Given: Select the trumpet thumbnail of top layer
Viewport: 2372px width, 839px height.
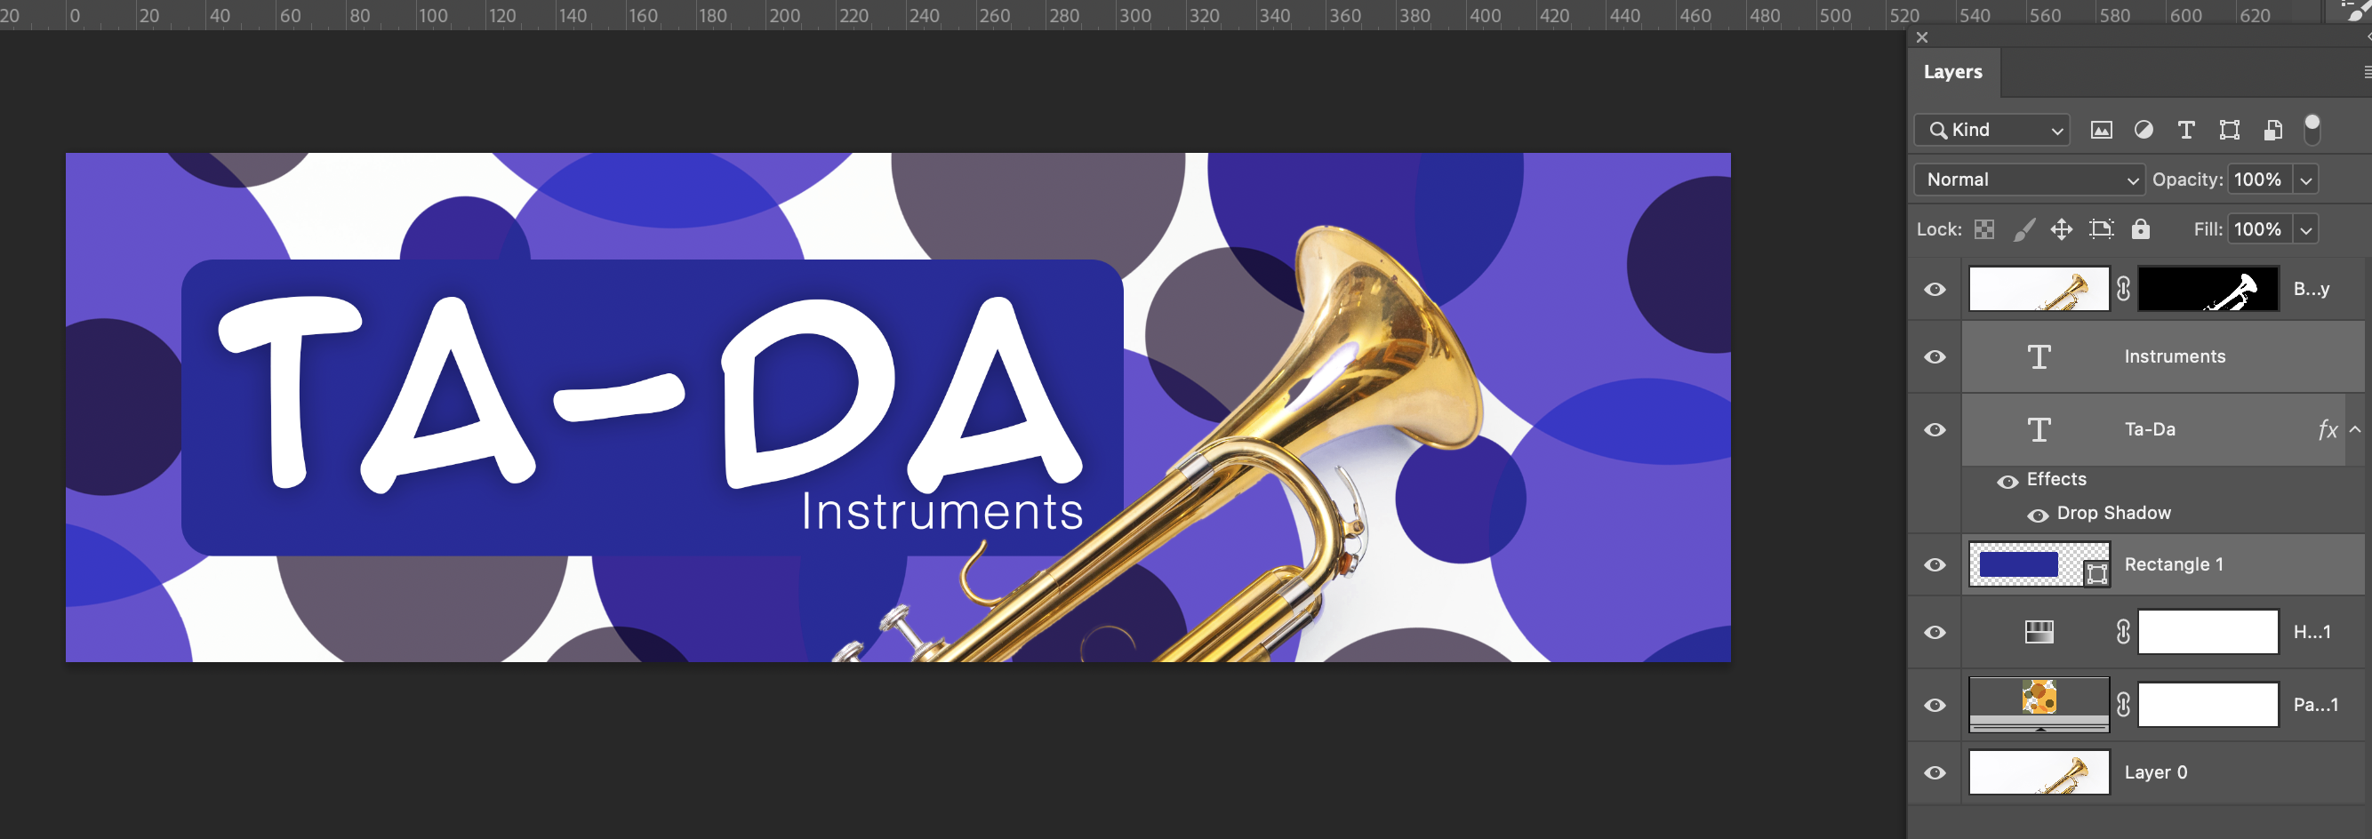Looking at the screenshot, I should click(2039, 289).
